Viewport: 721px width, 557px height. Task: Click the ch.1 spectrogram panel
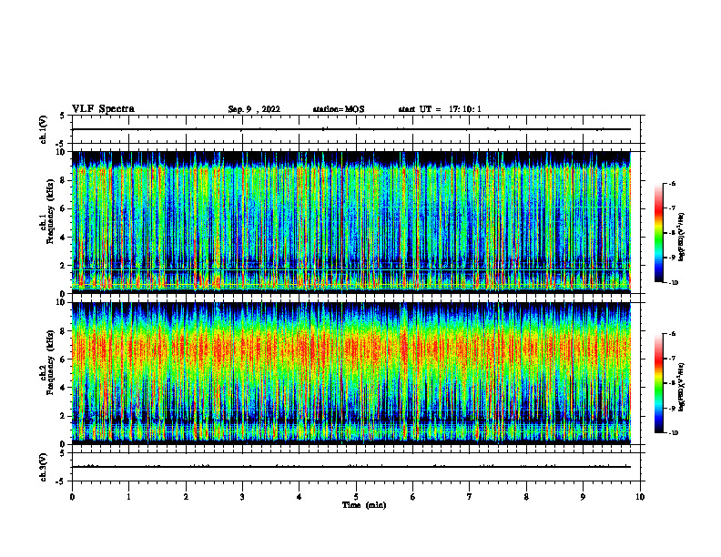(x=351, y=222)
